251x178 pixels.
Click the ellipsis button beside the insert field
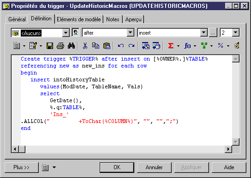[213, 33]
